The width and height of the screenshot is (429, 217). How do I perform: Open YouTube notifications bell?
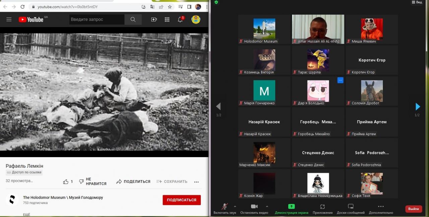180,19
